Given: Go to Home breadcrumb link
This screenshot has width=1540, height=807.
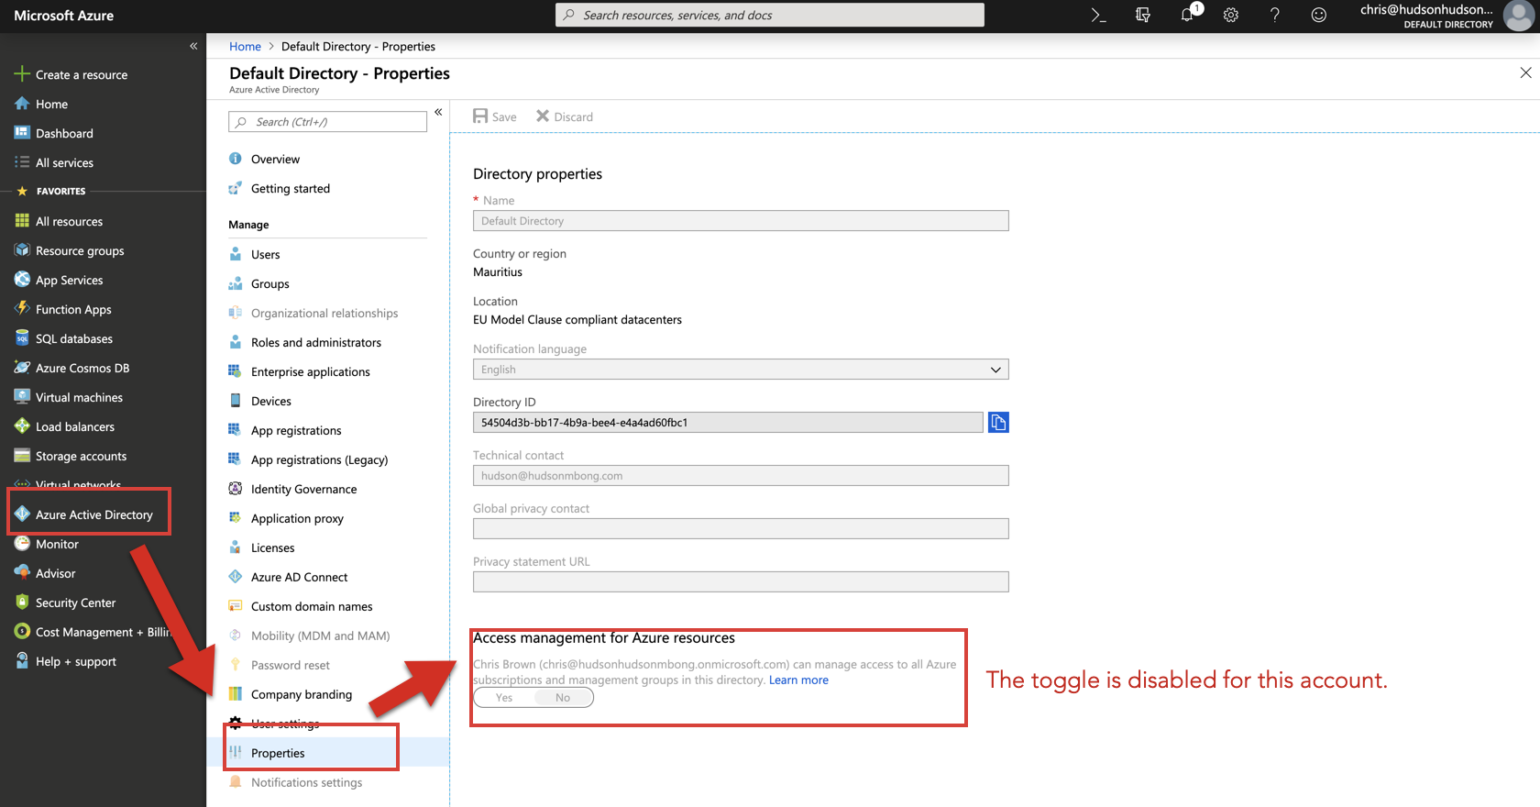Looking at the screenshot, I should pos(245,46).
